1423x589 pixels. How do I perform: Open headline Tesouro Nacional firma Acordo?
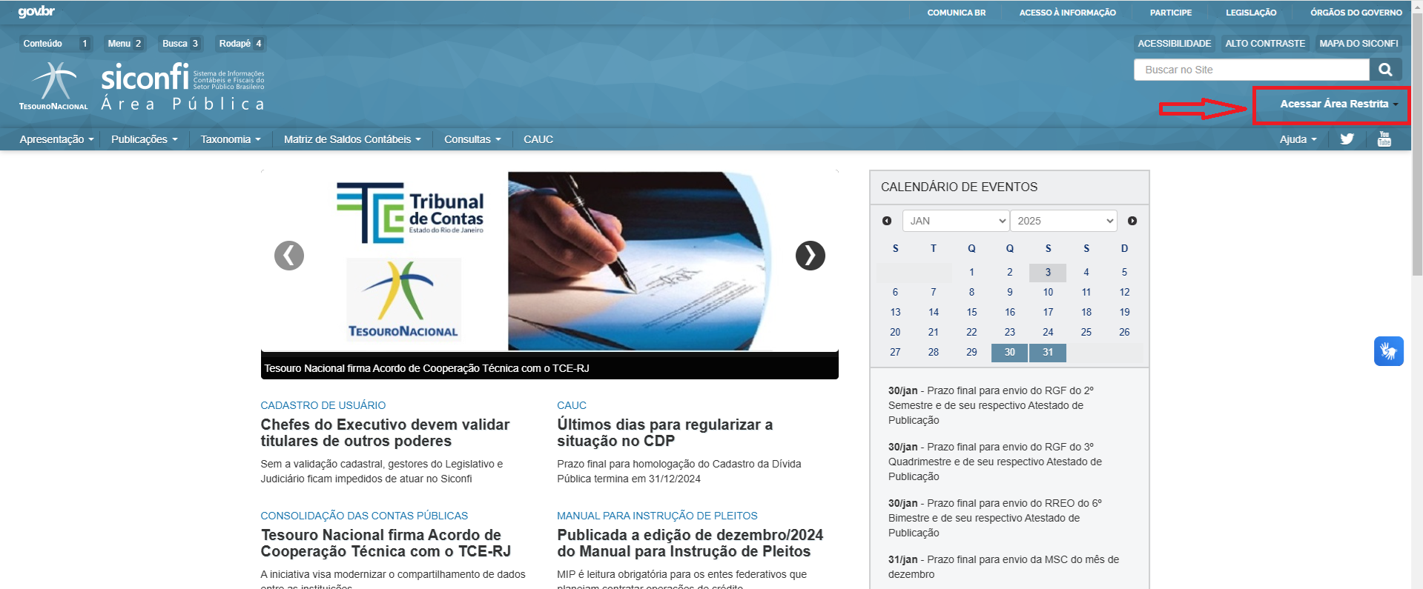pyautogui.click(x=386, y=543)
